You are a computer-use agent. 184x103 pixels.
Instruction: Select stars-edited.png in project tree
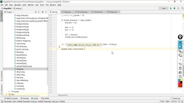coord(22,80)
